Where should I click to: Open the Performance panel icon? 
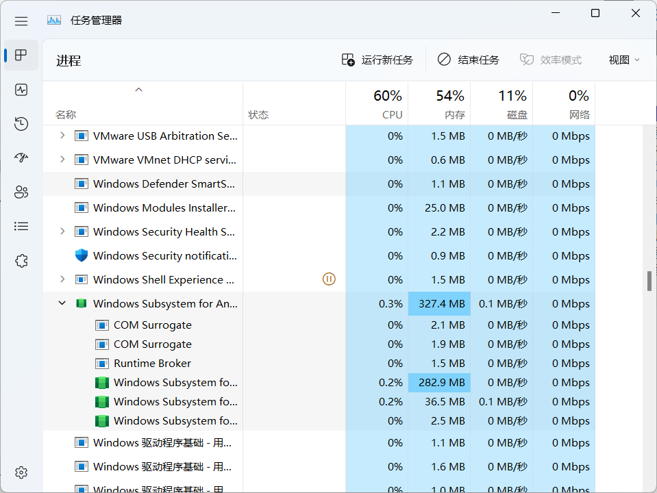click(x=21, y=90)
